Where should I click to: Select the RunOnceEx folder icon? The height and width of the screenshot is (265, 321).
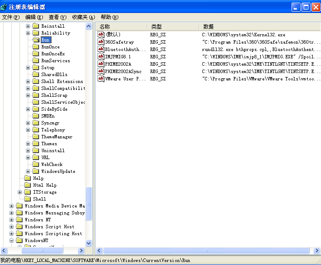pyautogui.click(x=36, y=54)
